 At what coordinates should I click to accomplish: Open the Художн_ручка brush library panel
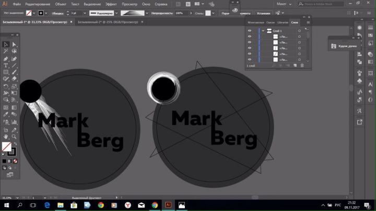[x=344, y=46]
